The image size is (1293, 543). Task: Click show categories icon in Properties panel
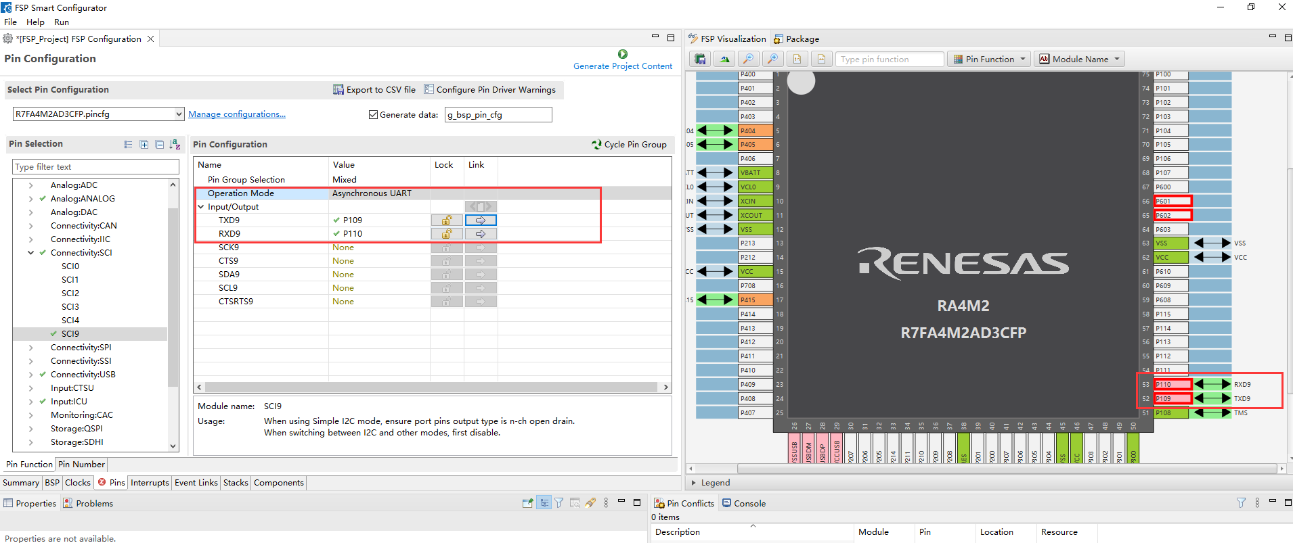pos(544,502)
